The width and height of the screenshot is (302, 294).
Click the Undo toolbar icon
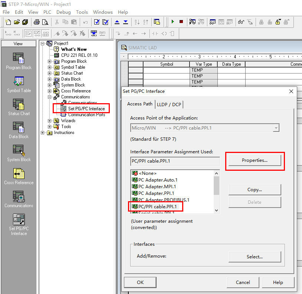pyautogui.click(x=85, y=22)
